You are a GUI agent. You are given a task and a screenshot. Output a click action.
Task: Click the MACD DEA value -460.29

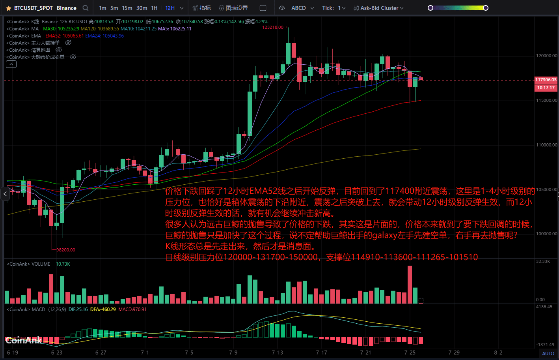tap(103, 309)
